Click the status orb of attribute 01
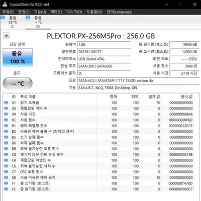Viewport: 201px width, 201px height. point(6,103)
